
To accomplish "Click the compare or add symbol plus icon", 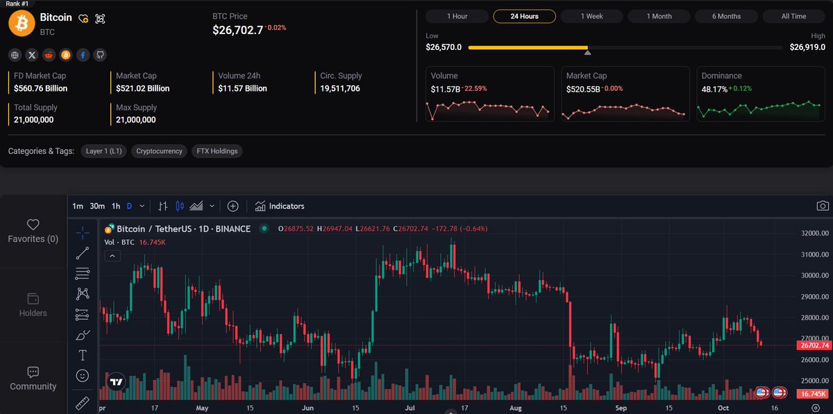I will [233, 206].
